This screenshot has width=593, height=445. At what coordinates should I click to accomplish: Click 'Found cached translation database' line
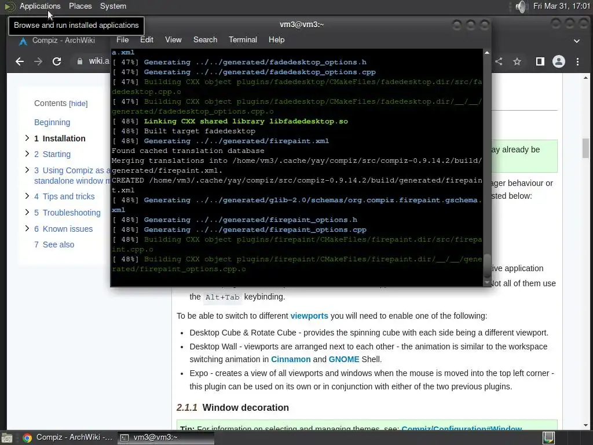(x=188, y=151)
